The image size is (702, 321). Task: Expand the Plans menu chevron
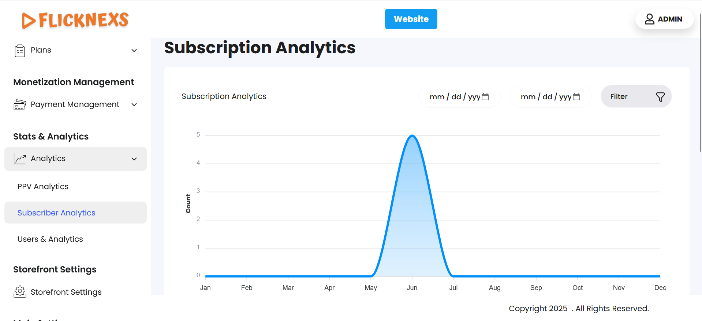point(134,50)
